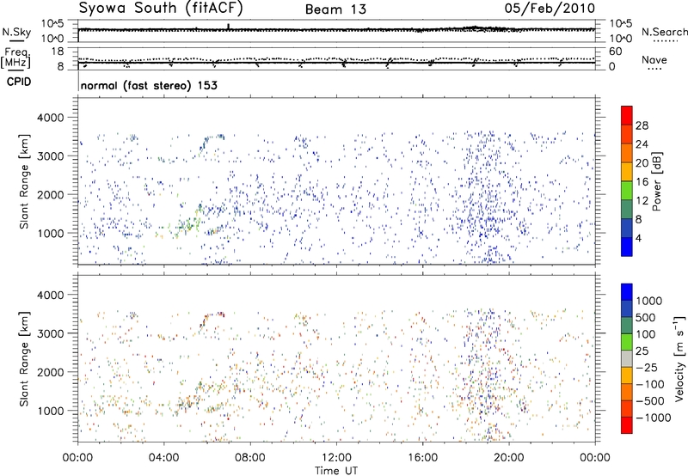Image resolution: width=688 pixels, height=476 pixels.
Task: Click the "Nave" legend label
Action: click(x=654, y=60)
